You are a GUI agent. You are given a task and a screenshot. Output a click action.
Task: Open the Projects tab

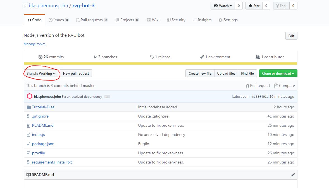[x=127, y=20]
